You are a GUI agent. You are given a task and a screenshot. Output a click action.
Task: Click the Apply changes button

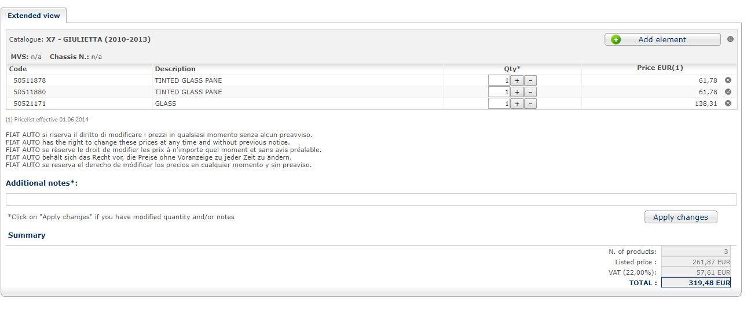[x=680, y=217]
